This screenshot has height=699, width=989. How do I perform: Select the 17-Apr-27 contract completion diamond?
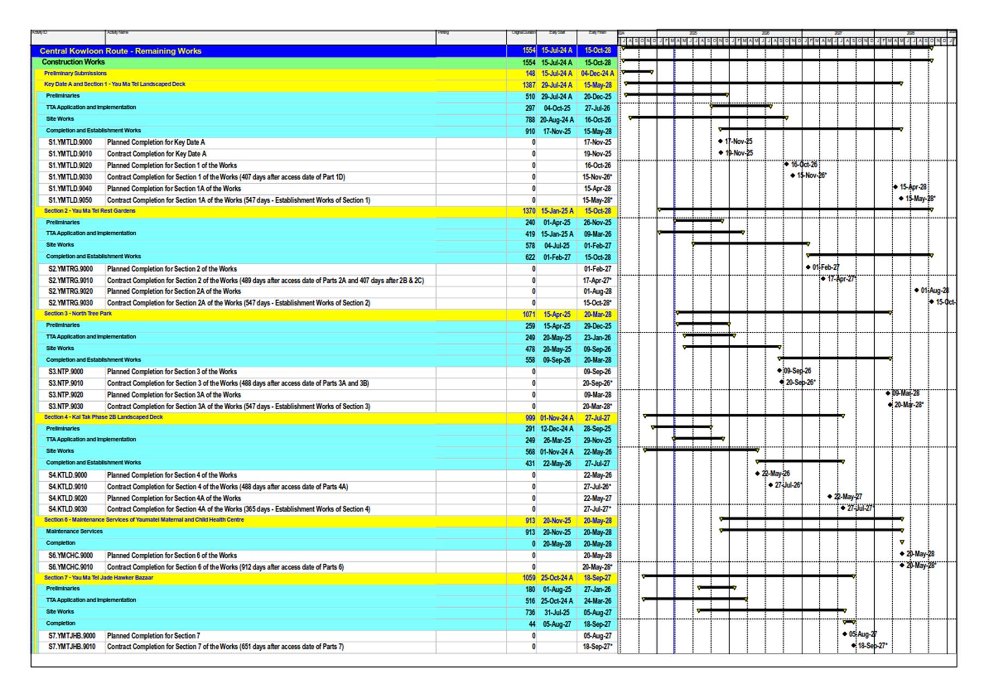click(823, 279)
